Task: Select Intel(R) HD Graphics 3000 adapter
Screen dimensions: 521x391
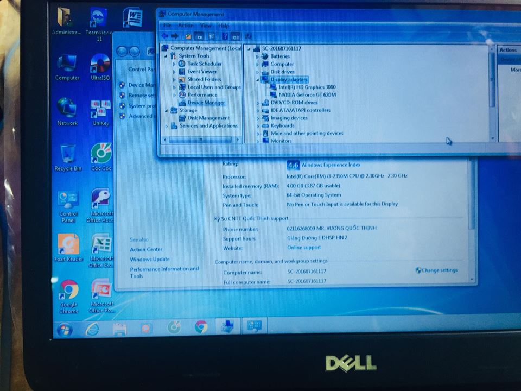Action: coord(307,87)
